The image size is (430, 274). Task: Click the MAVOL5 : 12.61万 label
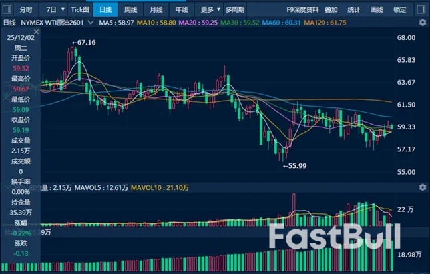(101, 188)
